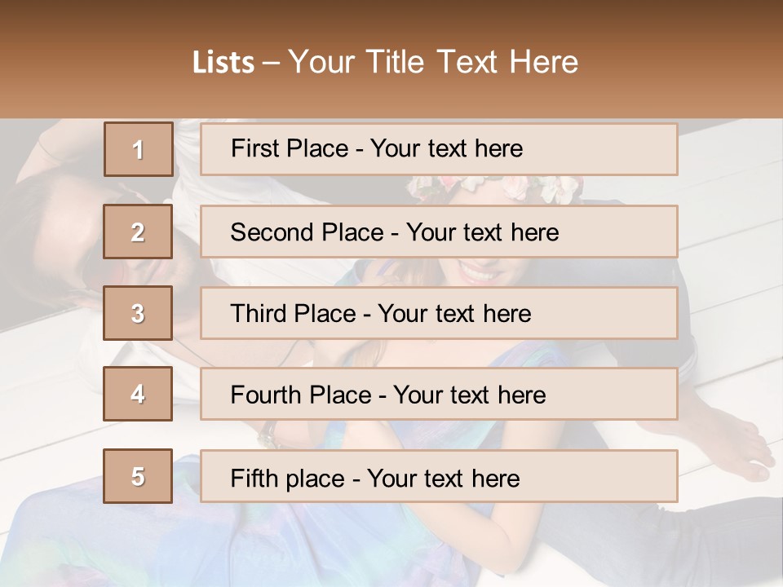Click the number 1 box

[x=139, y=149]
